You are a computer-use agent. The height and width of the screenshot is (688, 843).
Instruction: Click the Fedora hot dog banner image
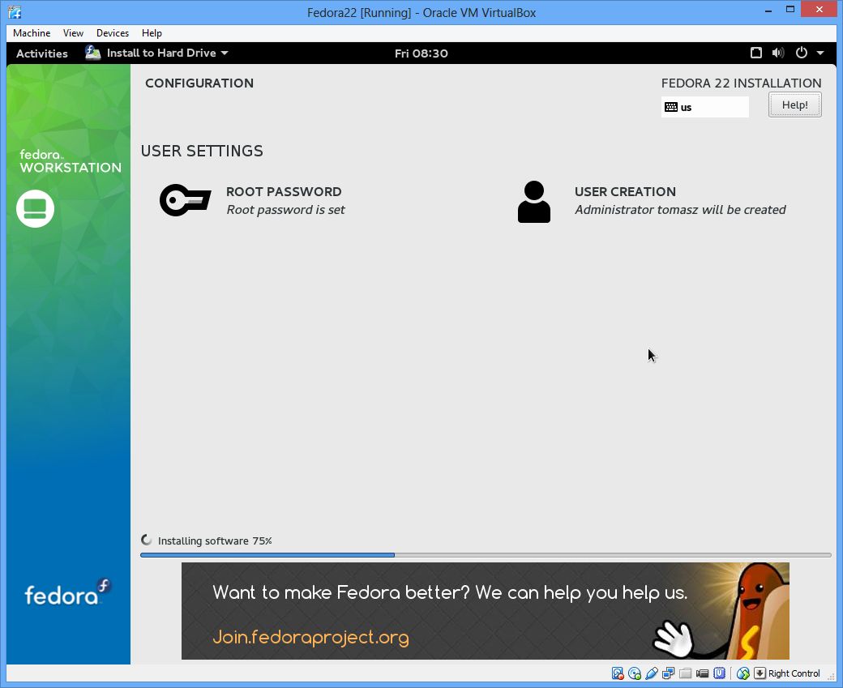(x=486, y=610)
